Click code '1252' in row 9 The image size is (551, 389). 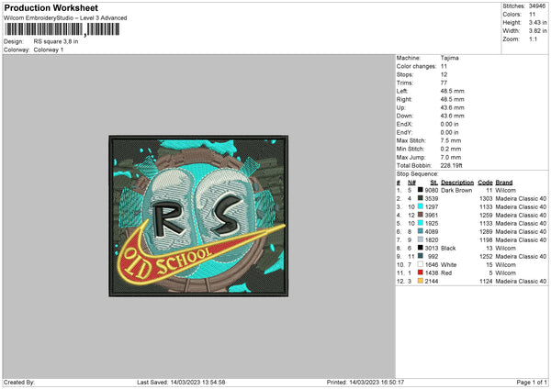point(486,256)
